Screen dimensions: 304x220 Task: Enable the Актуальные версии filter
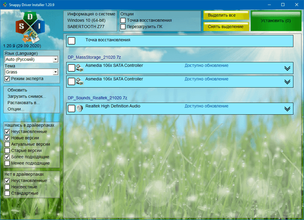[x=7, y=143]
